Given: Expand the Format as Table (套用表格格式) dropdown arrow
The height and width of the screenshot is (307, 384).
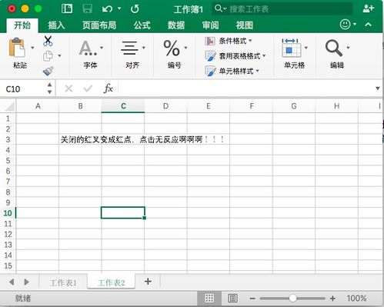Looking at the screenshot, I should click(x=264, y=56).
